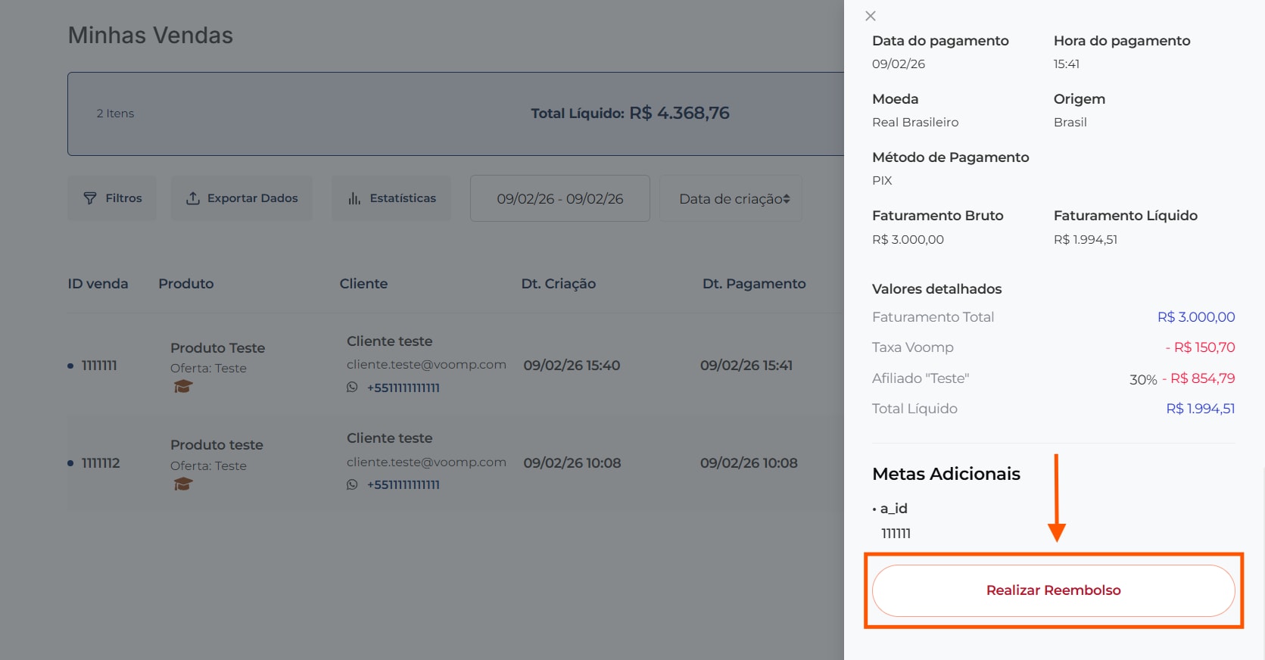Image resolution: width=1265 pixels, height=660 pixels.
Task: Open the Data de criação dropdown
Action: tap(734, 199)
